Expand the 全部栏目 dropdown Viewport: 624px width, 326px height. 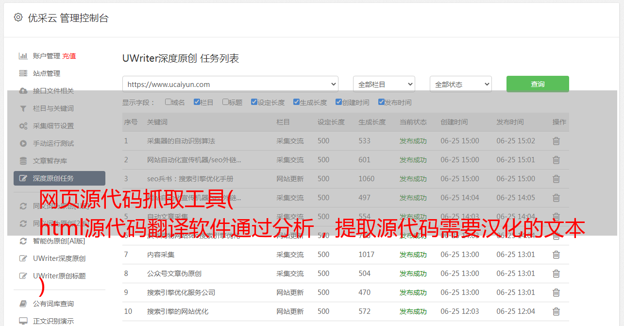click(x=384, y=84)
